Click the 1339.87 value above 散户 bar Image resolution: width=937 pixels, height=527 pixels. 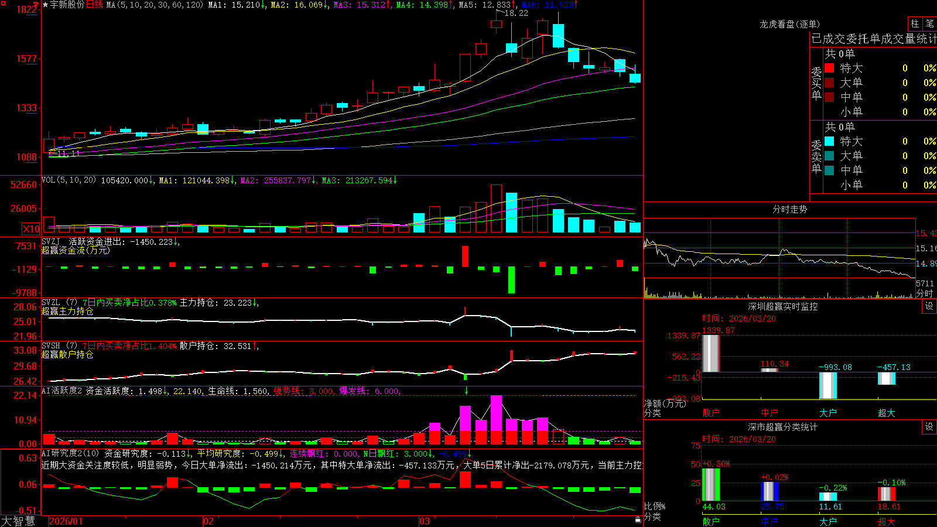[x=718, y=330]
